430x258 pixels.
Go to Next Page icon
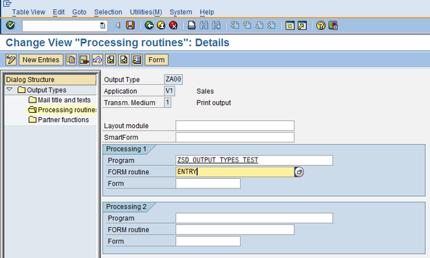(259, 25)
